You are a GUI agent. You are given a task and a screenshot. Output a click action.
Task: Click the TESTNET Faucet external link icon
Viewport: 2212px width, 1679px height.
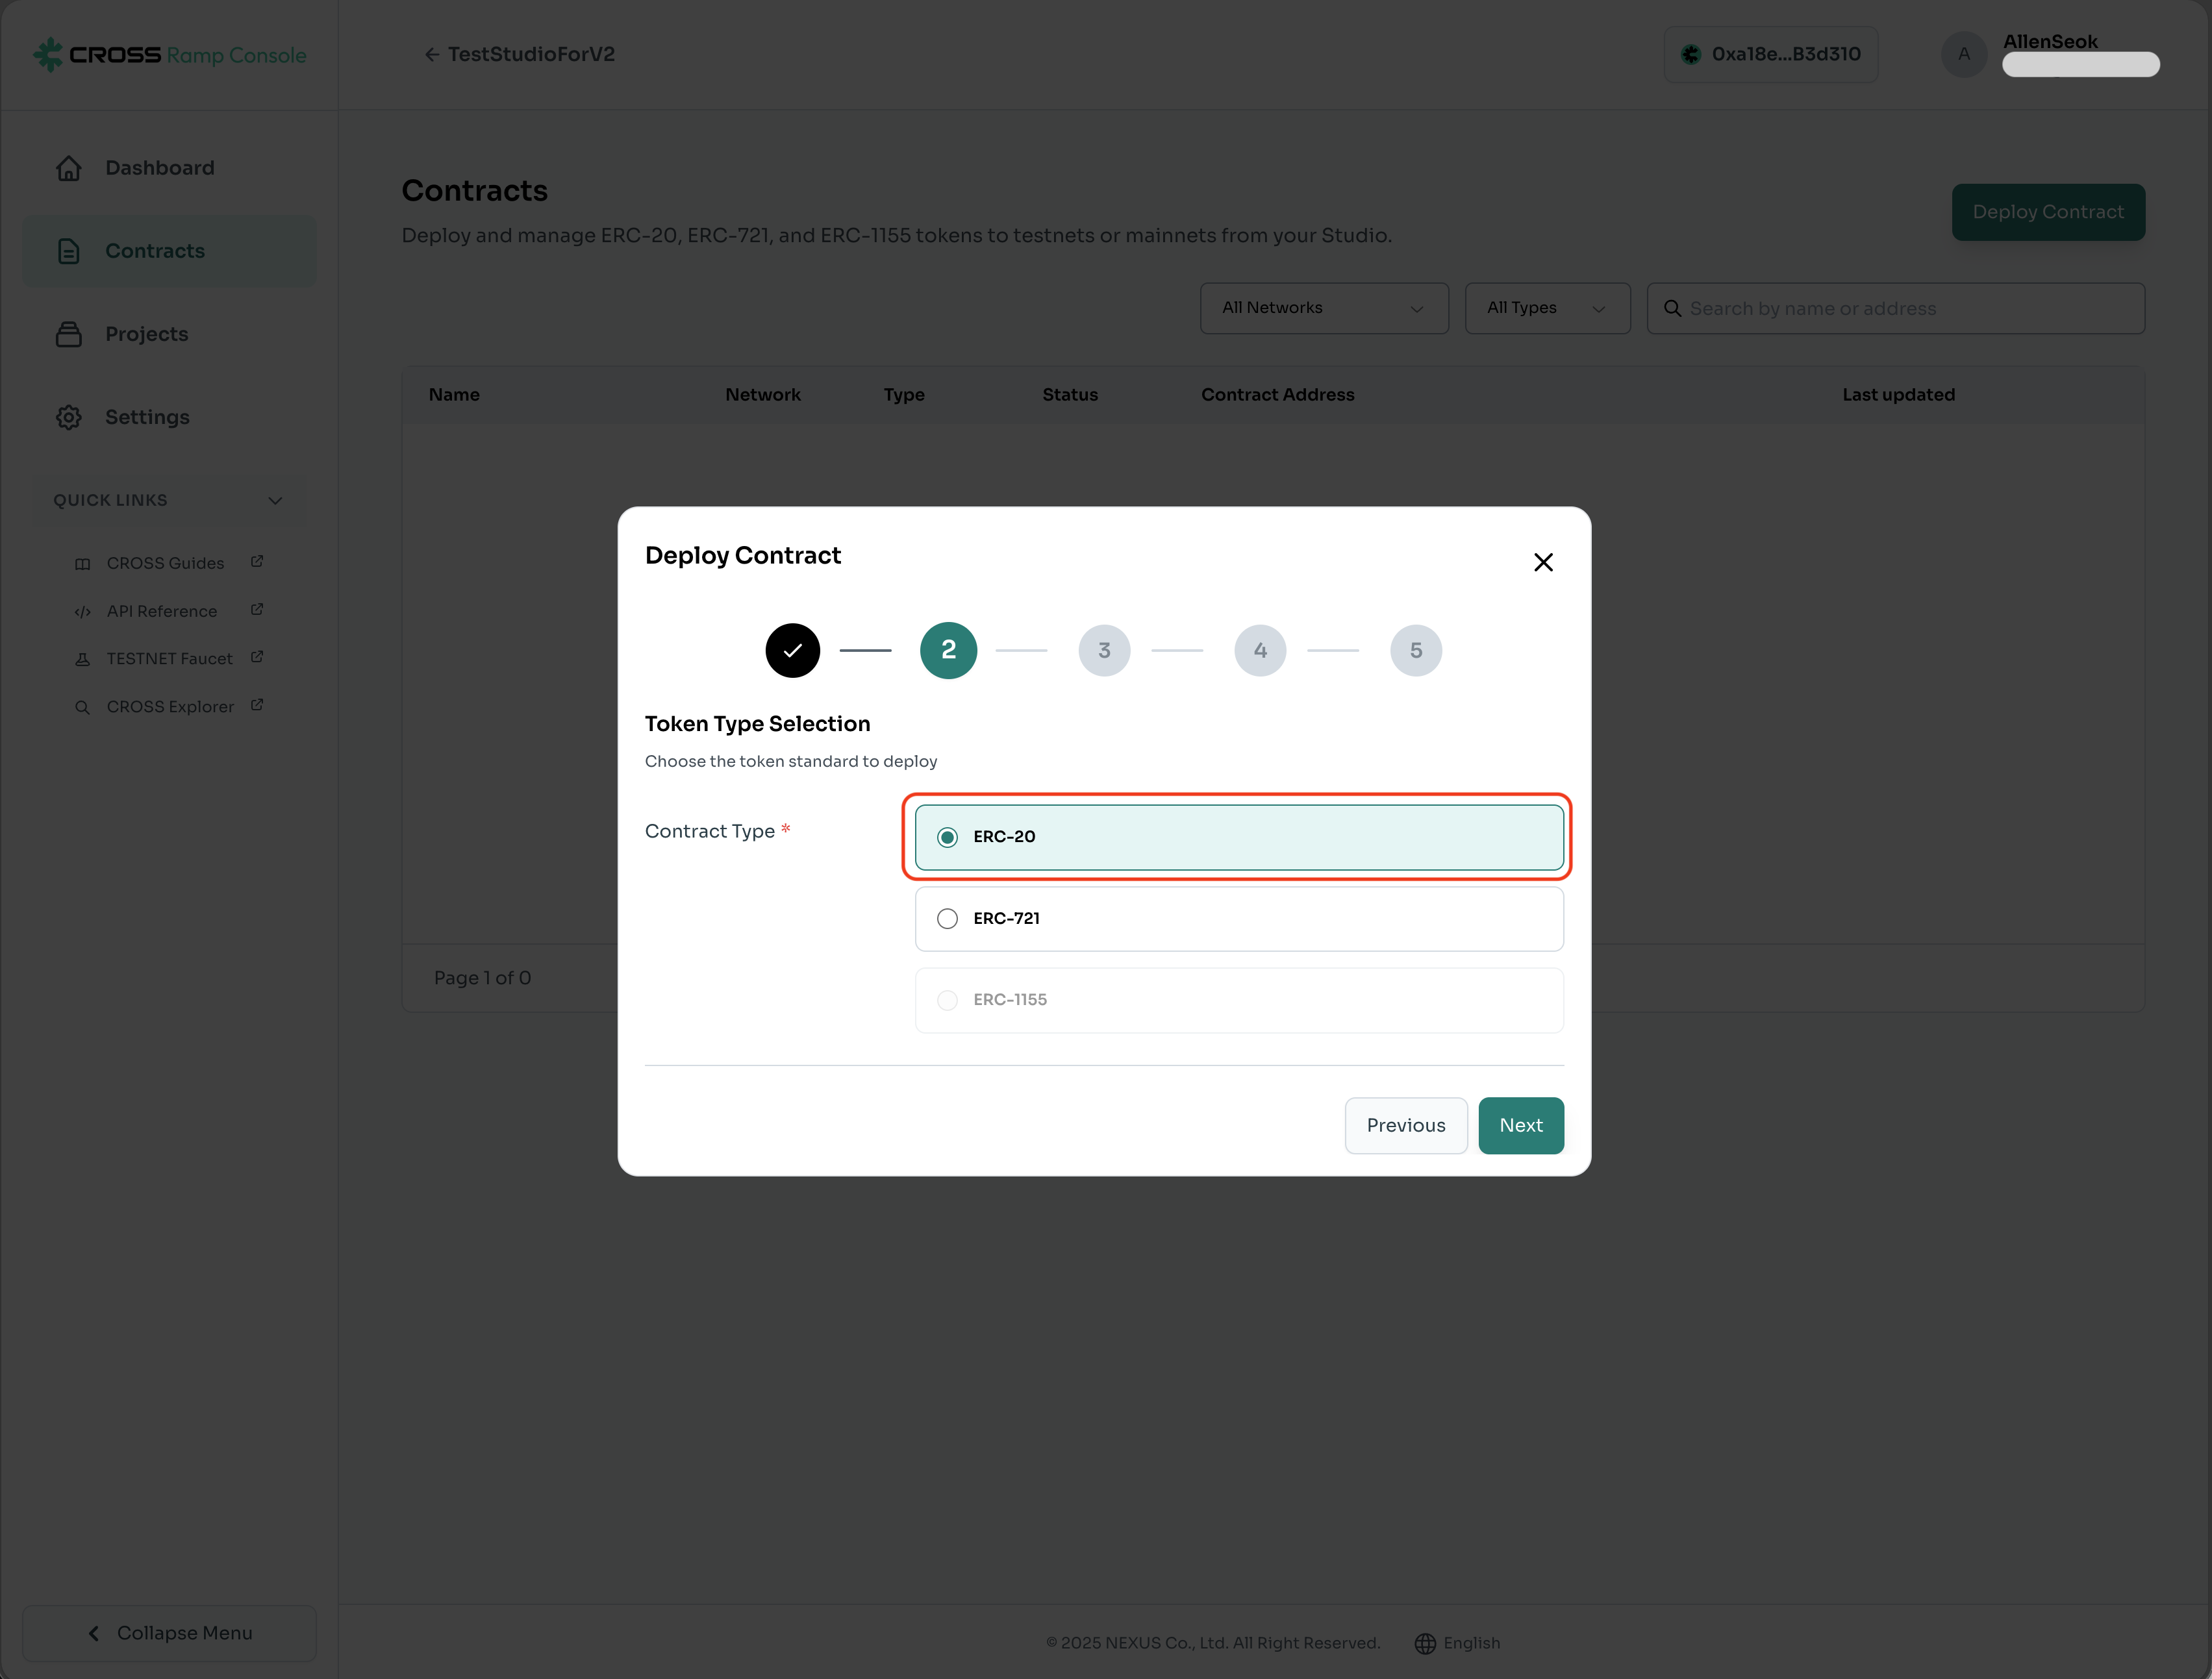click(257, 657)
